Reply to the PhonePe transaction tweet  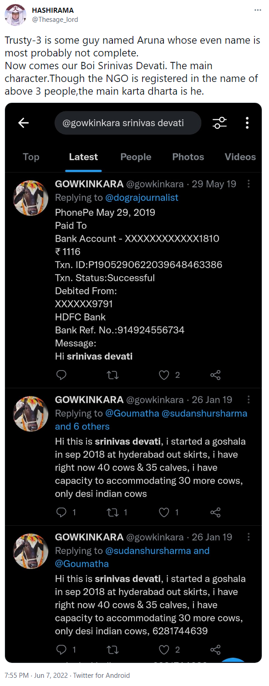coord(61,375)
